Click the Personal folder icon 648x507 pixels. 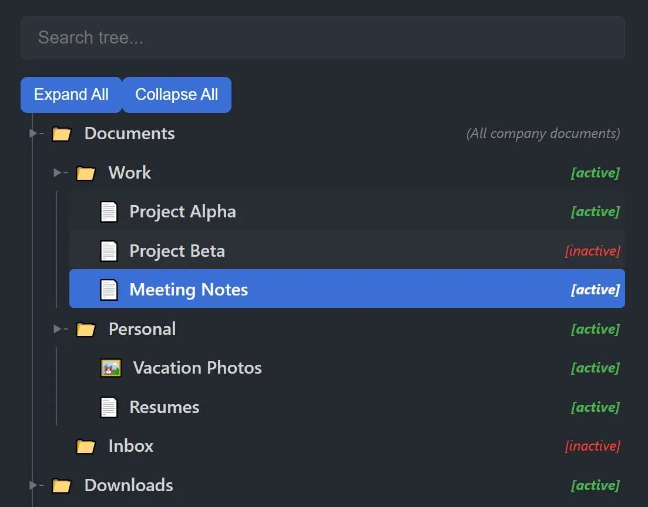pyautogui.click(x=86, y=330)
